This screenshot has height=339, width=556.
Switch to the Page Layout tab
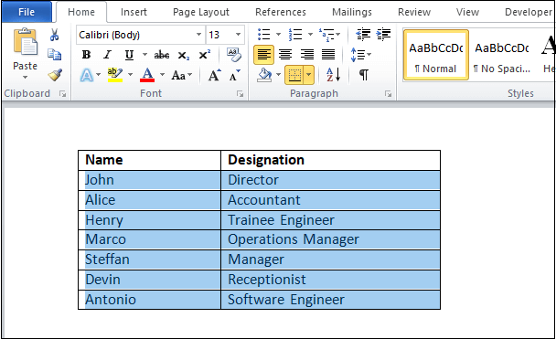201,12
